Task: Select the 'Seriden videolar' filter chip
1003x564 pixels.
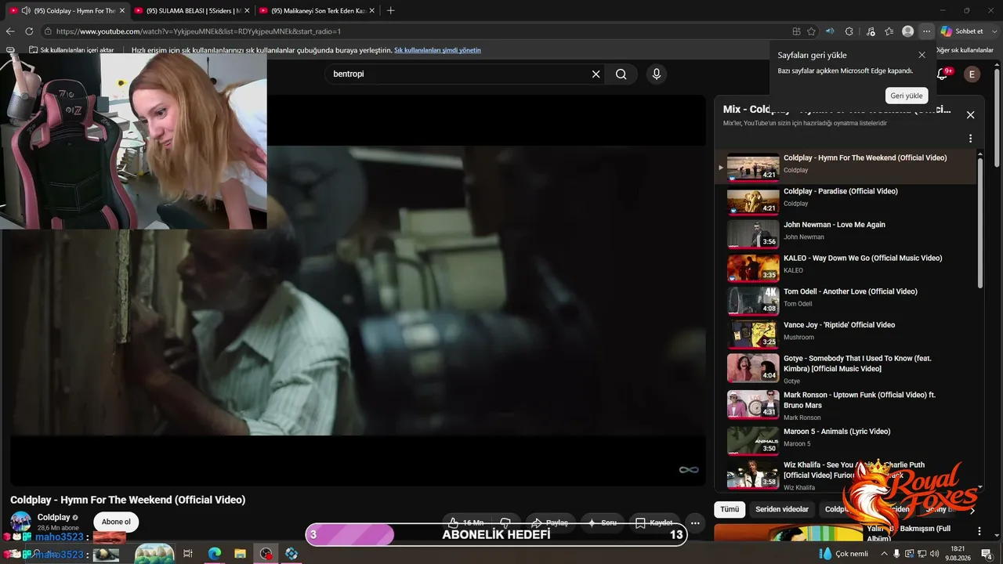Action: [782, 509]
